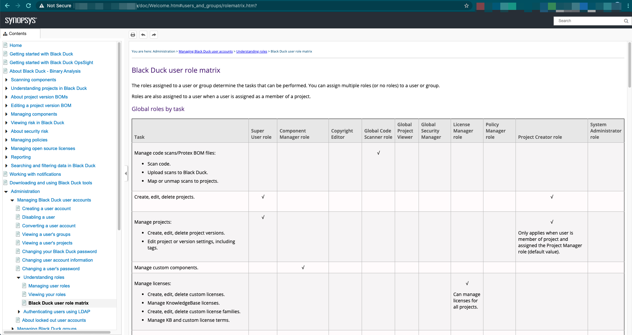Collapse the contents sidebar handle

[126, 173]
